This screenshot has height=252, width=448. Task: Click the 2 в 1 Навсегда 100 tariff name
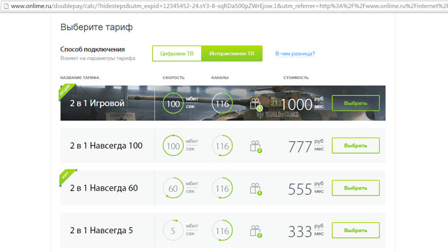(105, 146)
